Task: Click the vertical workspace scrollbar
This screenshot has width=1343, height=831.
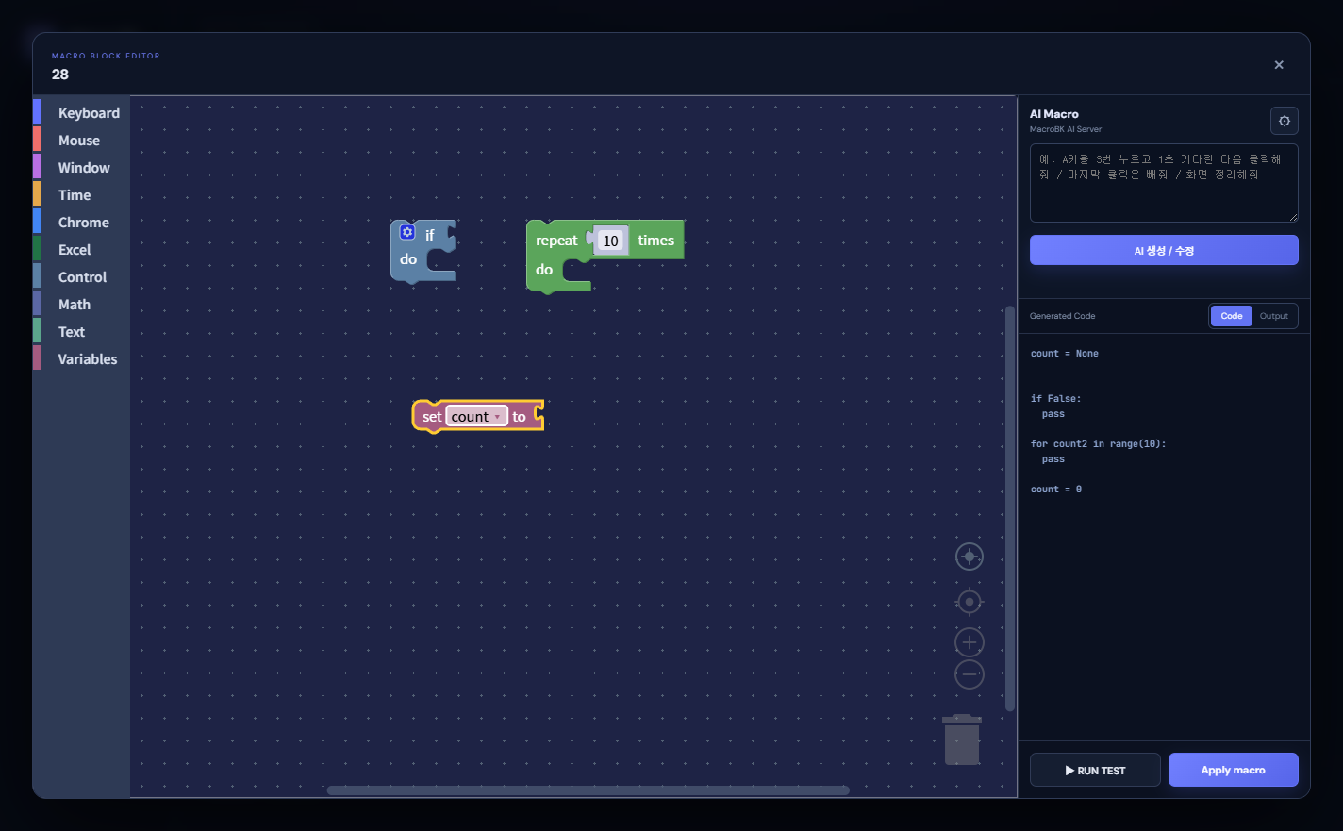Action: click(x=1010, y=508)
